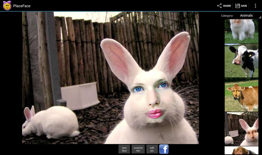262x155 pixels.
Task: Select the partially visible bottom thumbnail
Action: (x=241, y=150)
